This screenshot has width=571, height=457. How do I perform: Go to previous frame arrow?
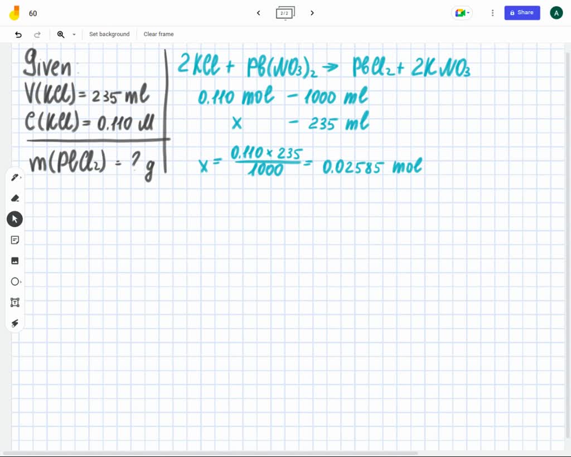coord(259,13)
